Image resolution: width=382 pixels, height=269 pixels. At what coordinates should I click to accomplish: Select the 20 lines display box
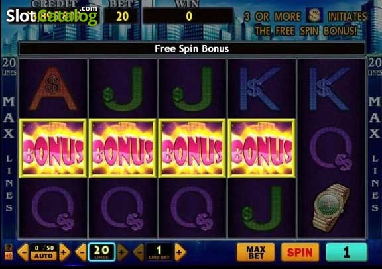(x=101, y=252)
